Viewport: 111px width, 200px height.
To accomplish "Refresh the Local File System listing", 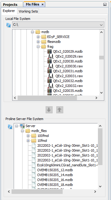I will (9, 25).
